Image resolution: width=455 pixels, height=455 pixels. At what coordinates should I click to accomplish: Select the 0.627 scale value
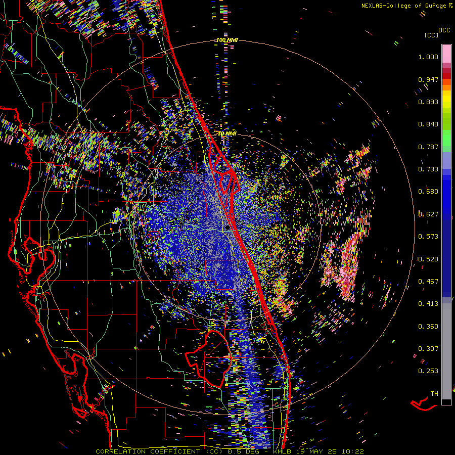coord(428,214)
